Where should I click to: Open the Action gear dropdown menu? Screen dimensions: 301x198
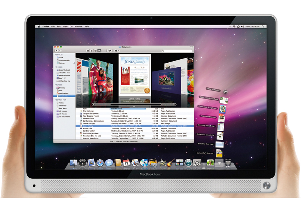117,51
